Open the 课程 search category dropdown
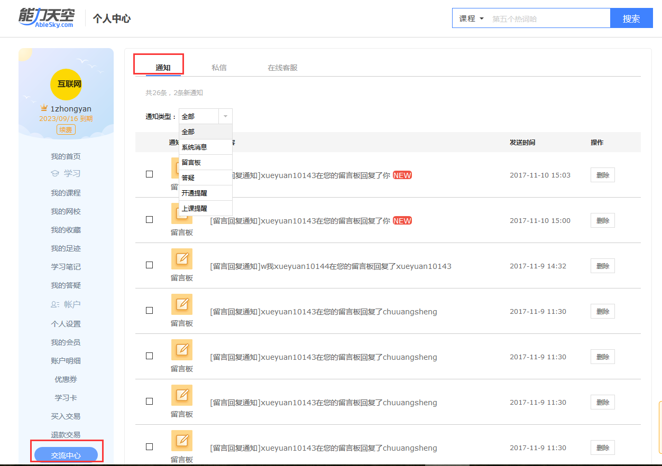The width and height of the screenshot is (662, 466). [471, 18]
